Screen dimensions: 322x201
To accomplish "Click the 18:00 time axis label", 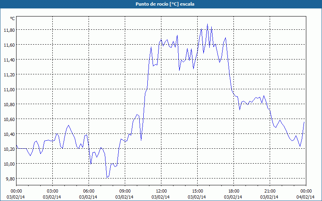I will (x=234, y=191).
